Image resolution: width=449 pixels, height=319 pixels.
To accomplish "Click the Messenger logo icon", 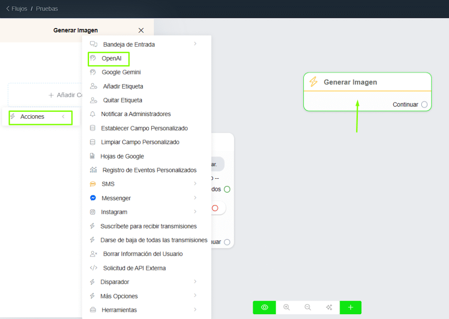I will 93,198.
